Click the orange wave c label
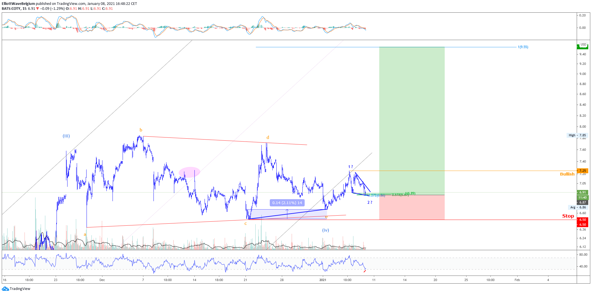 tap(246, 223)
